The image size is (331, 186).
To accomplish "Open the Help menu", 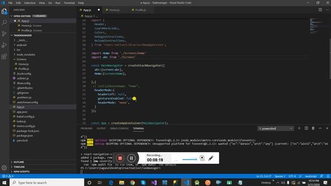I will coord(81,3).
